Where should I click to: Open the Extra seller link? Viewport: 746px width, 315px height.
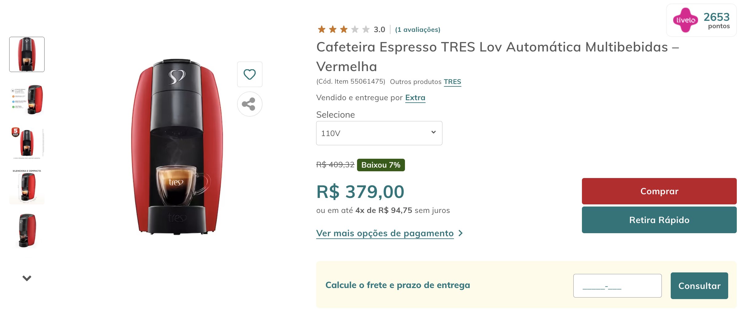(x=415, y=98)
